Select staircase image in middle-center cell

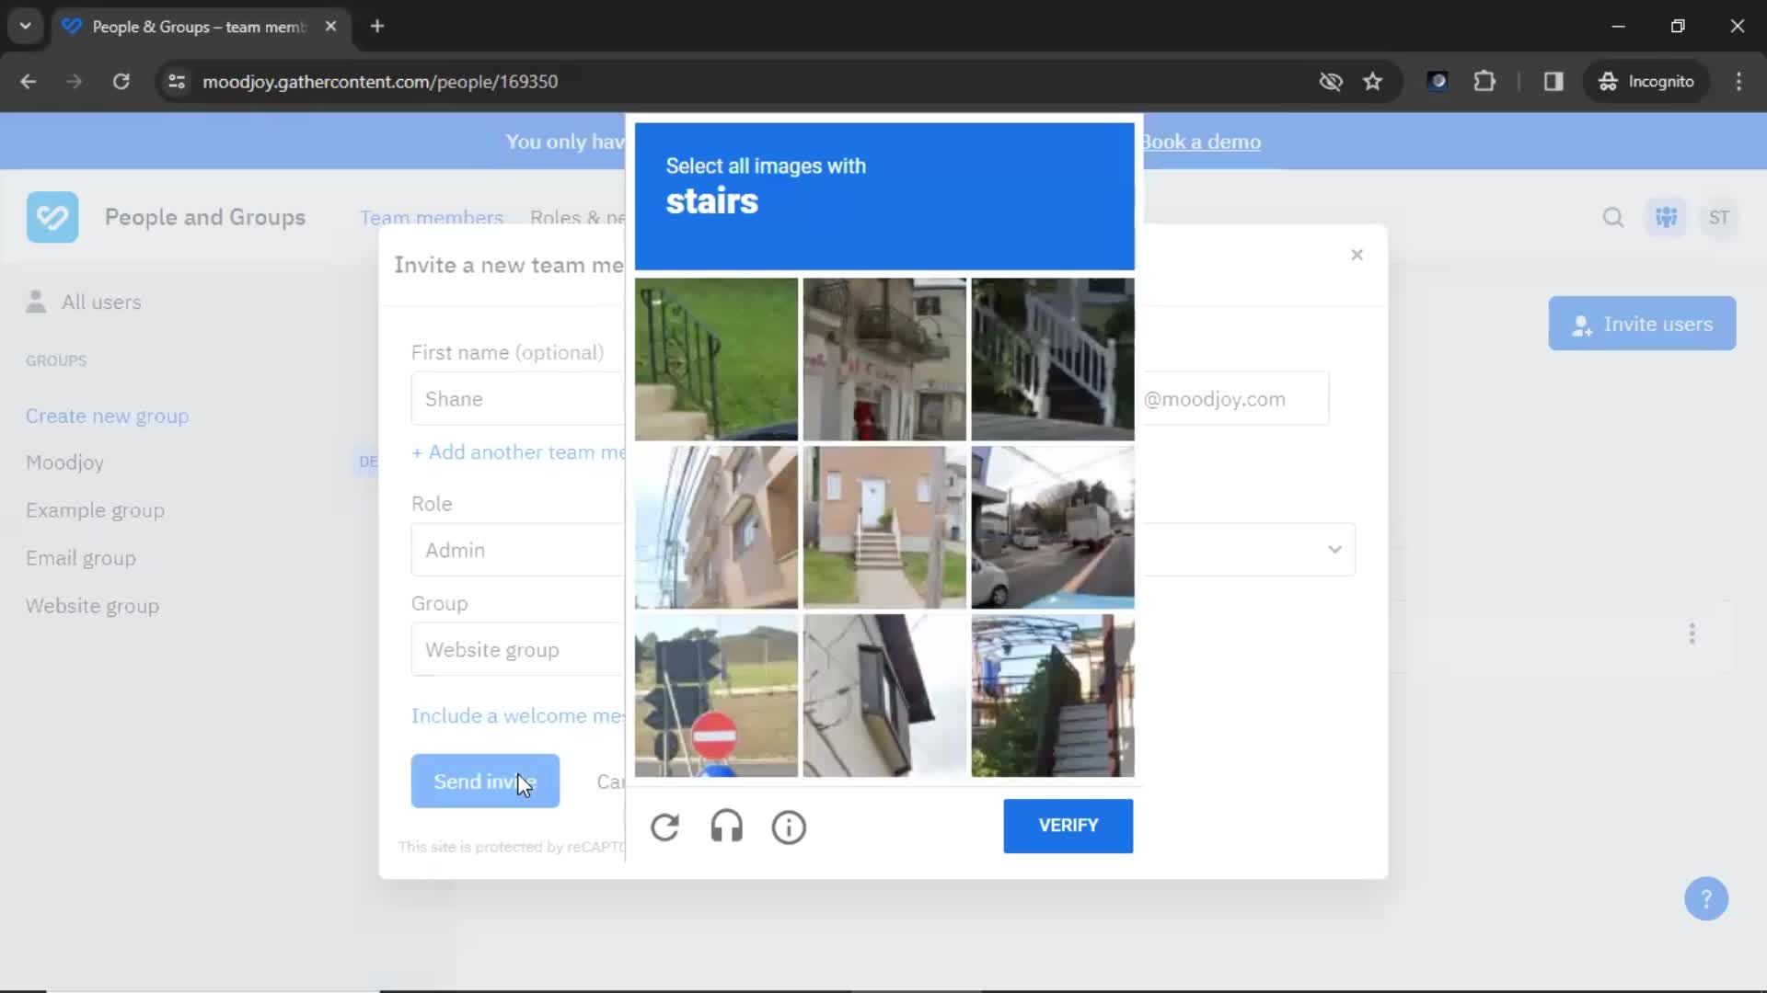pos(883,526)
